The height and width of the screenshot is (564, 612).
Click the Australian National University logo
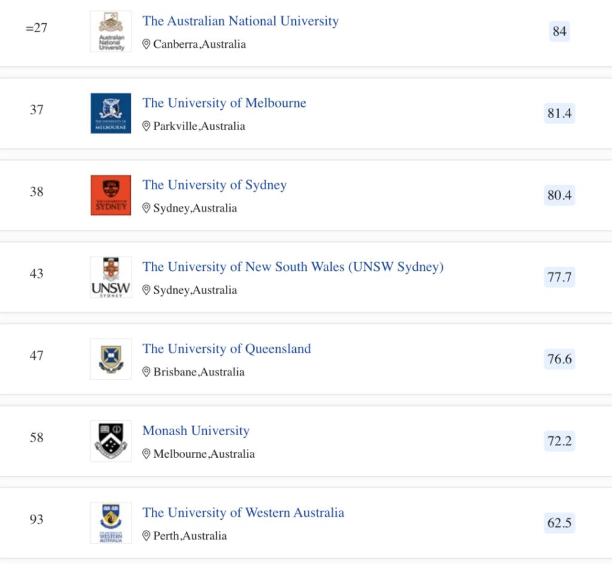pyautogui.click(x=111, y=32)
